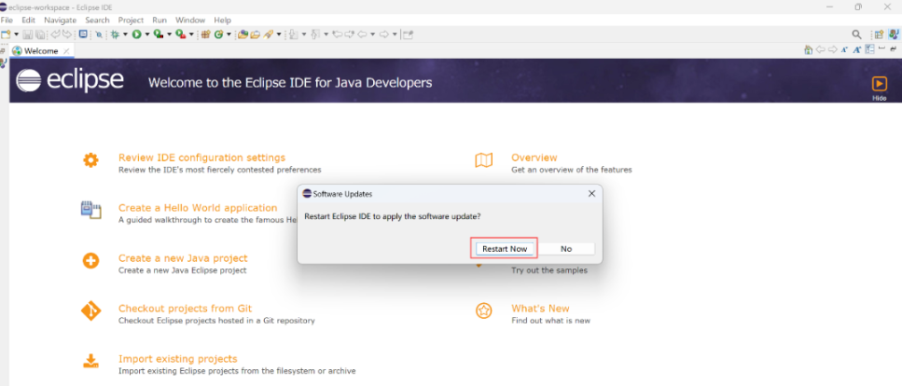
Task: Click the Open Task folder icon
Action: 256,34
